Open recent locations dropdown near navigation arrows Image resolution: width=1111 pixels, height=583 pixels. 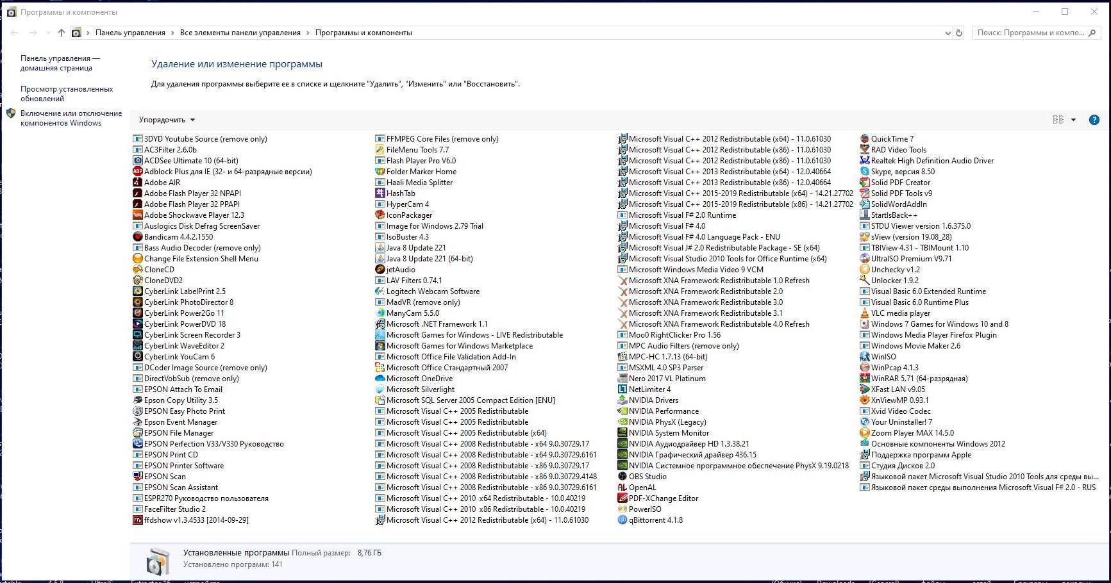(47, 33)
